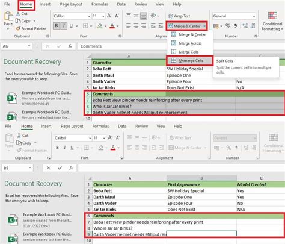Open General number format dropdown, upper ribbon

point(254,16)
